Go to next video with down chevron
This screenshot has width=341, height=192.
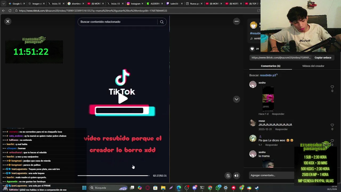(236, 99)
